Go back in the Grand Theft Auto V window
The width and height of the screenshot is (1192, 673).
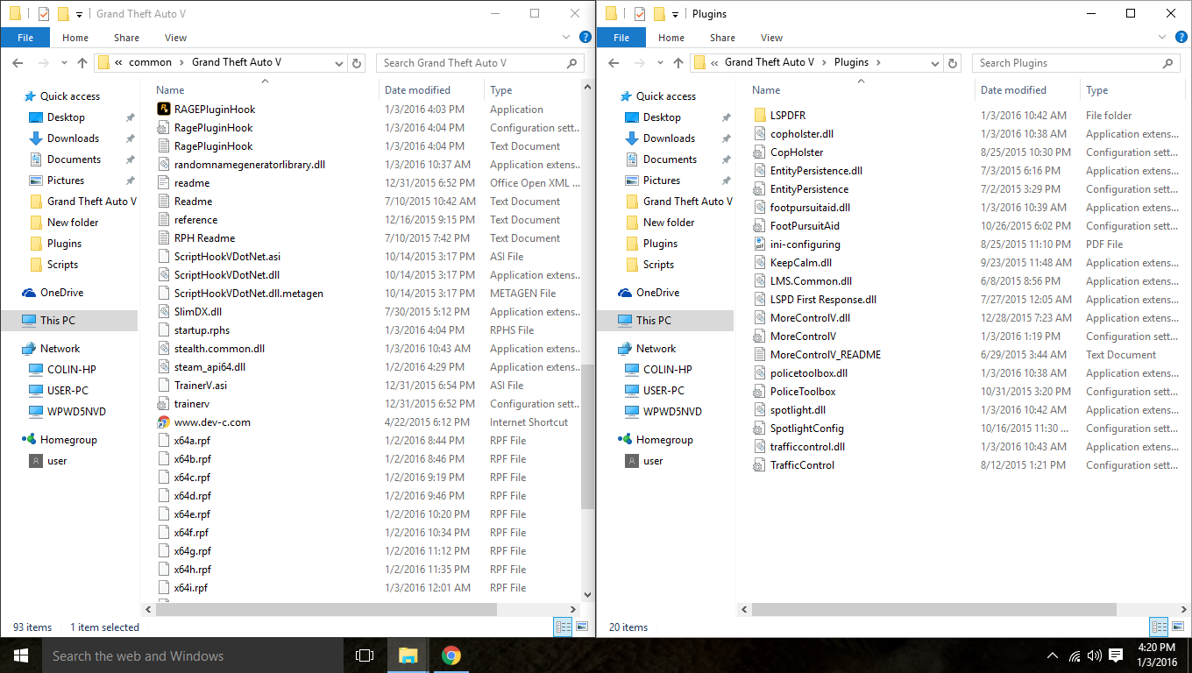18,63
